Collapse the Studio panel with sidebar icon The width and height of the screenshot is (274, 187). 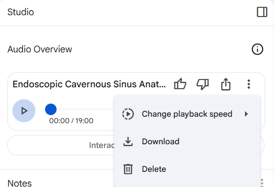[262, 12]
